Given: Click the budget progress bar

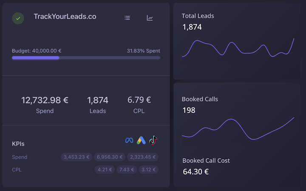Looking at the screenshot, I should tap(86, 58).
